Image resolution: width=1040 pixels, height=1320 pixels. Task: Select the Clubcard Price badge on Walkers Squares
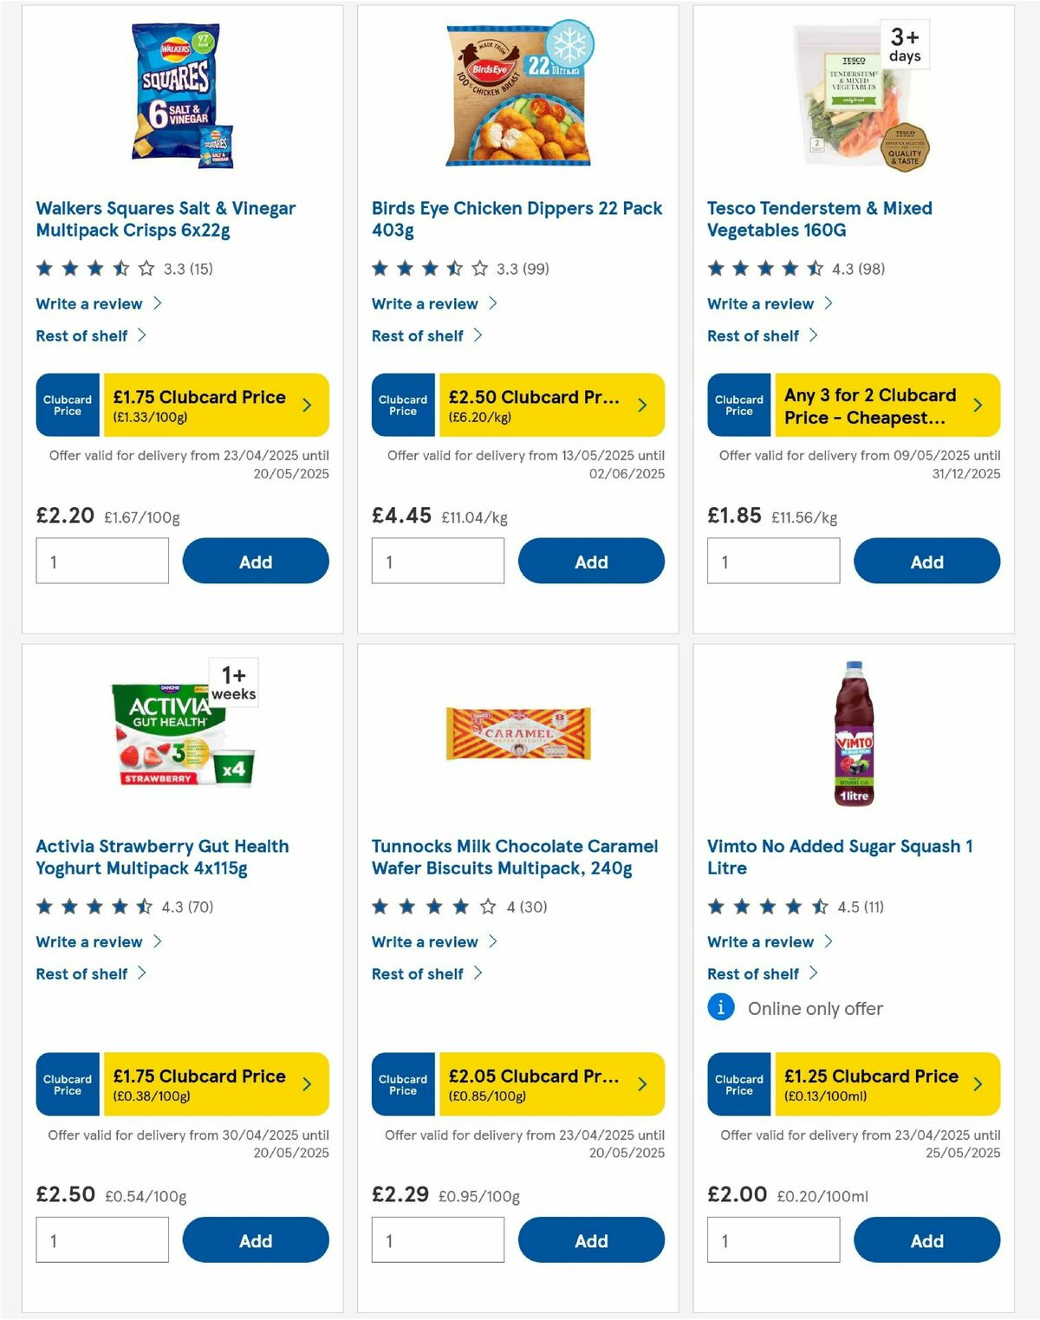68,404
